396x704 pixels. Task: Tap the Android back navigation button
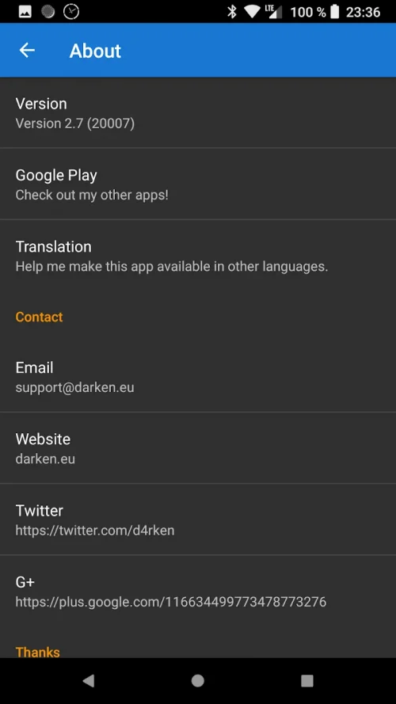point(89,681)
